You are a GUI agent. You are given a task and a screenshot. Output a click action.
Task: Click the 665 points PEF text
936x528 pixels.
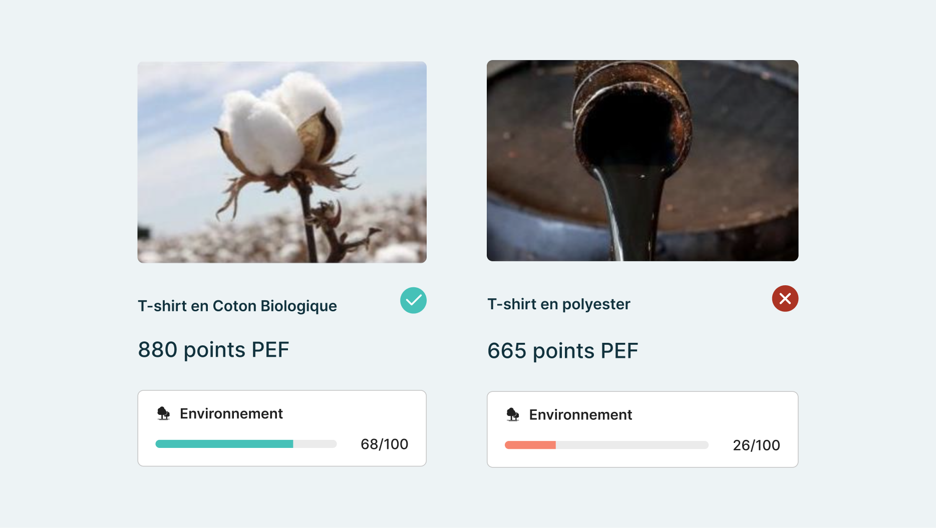(563, 351)
